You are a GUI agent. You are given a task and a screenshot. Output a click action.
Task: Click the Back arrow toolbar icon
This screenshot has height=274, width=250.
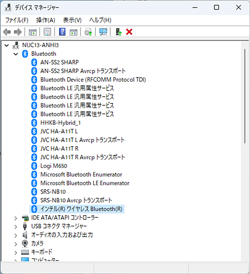[7, 32]
